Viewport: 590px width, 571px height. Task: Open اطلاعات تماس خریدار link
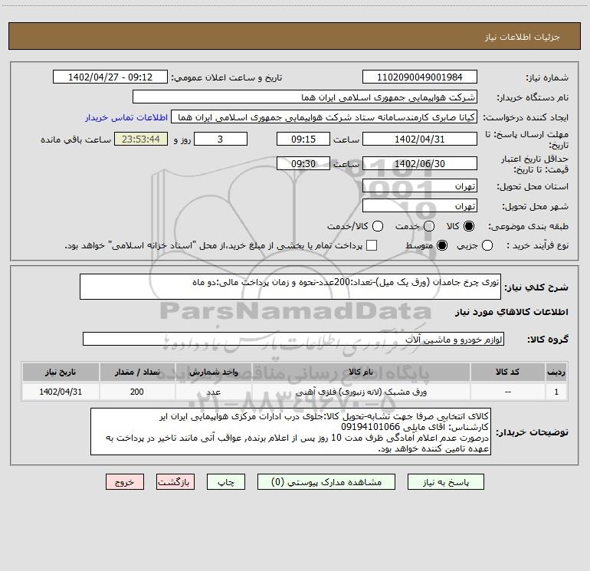point(126,117)
